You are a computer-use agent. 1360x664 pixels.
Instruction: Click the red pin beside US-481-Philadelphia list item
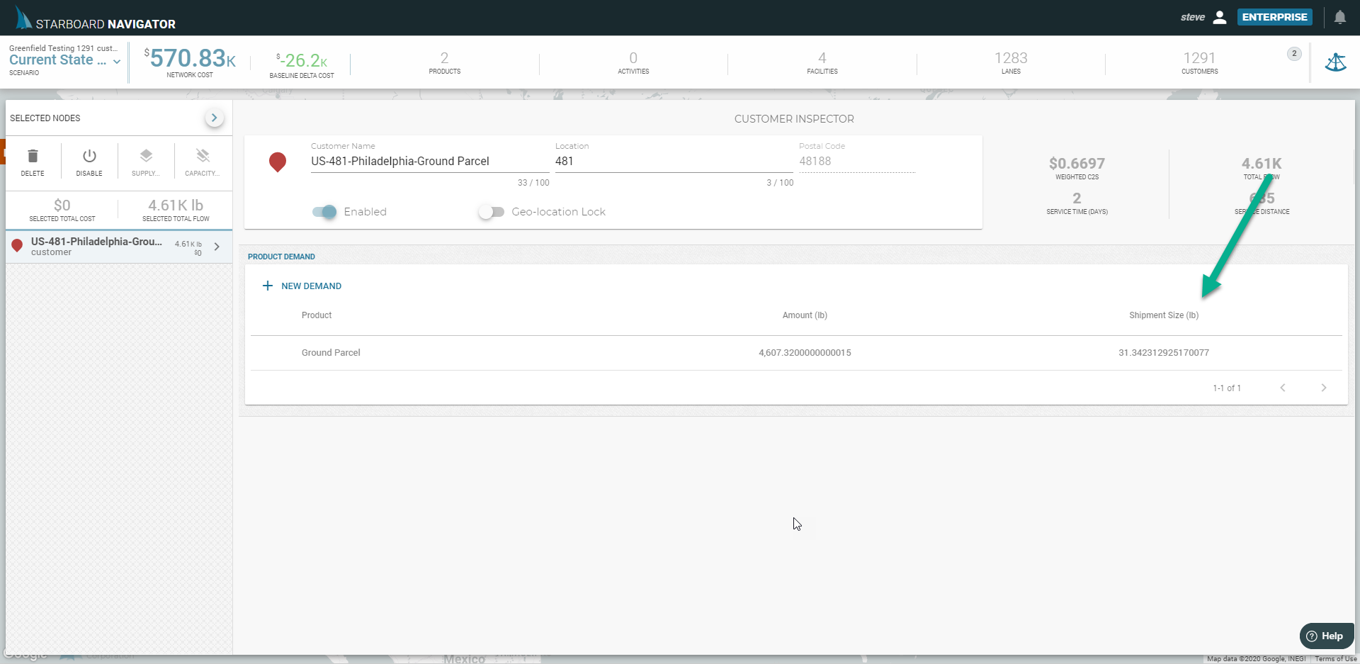[x=17, y=246]
